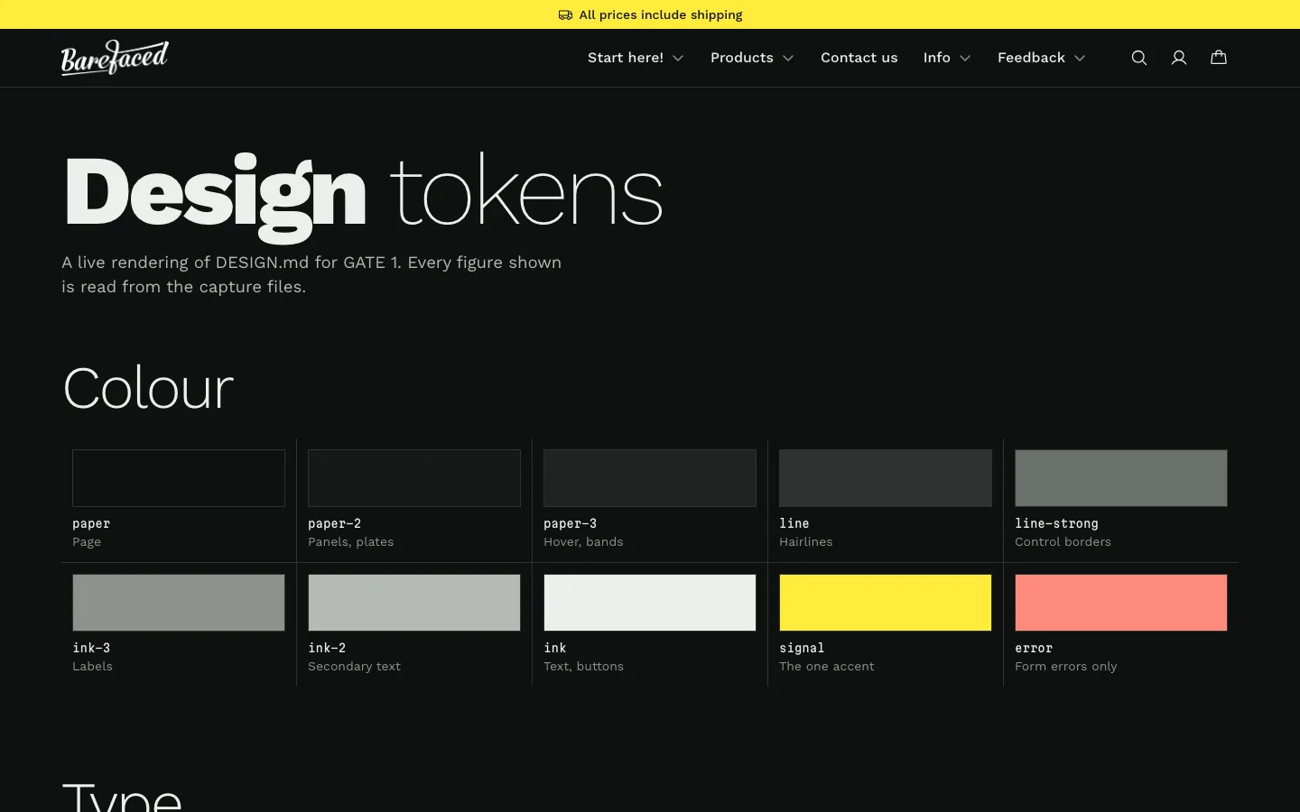Open the user account icon
1300x812 pixels.
[1179, 58]
